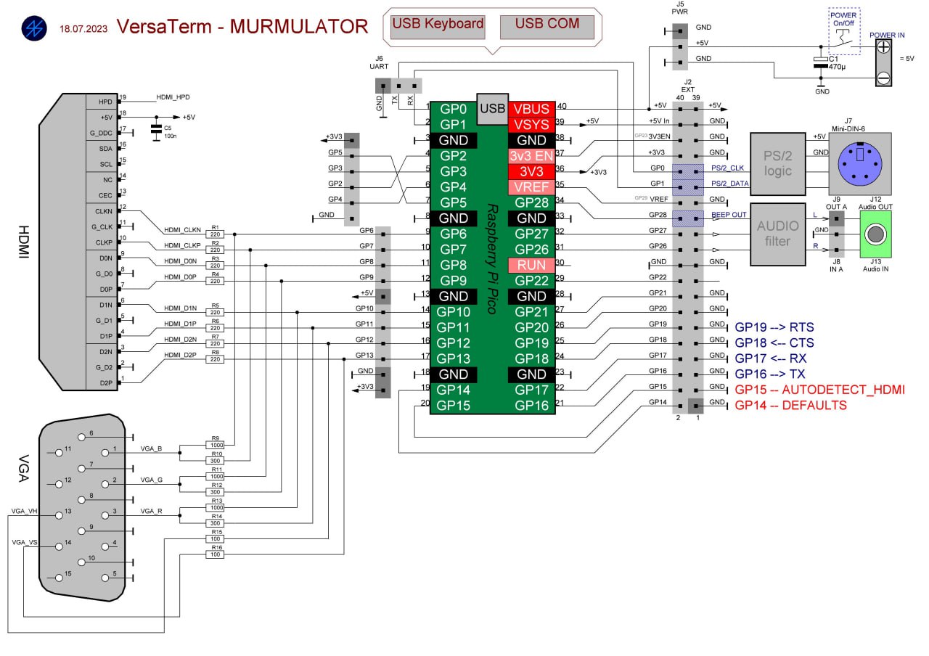929x656 pixels.
Task: Click the "VGA_VS" net label
Action: pos(23,542)
